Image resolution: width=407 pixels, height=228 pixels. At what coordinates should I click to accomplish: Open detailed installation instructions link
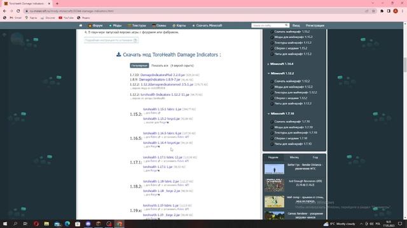click(x=111, y=41)
